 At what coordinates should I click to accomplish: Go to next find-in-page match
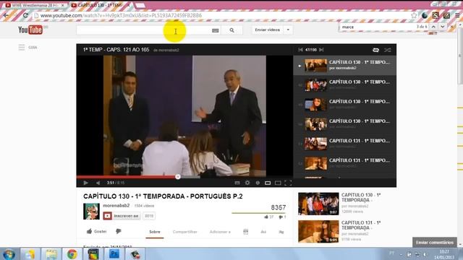(x=442, y=27)
